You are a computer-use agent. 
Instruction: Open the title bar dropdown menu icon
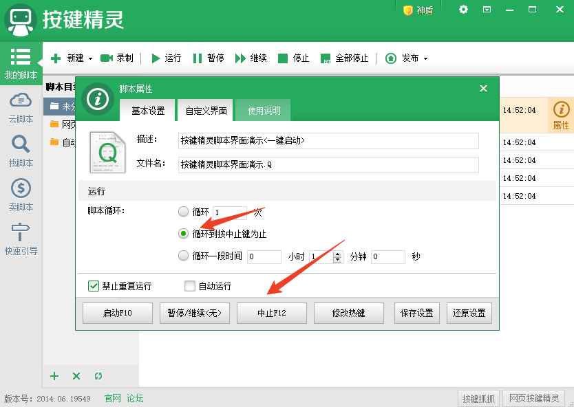click(487, 10)
